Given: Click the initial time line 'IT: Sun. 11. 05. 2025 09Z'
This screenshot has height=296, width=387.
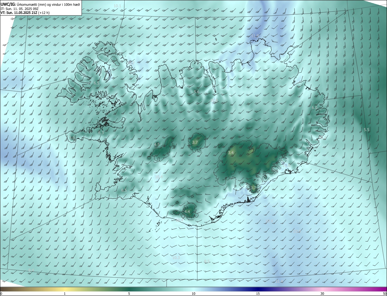Looking at the screenshot, I should coord(19,9).
